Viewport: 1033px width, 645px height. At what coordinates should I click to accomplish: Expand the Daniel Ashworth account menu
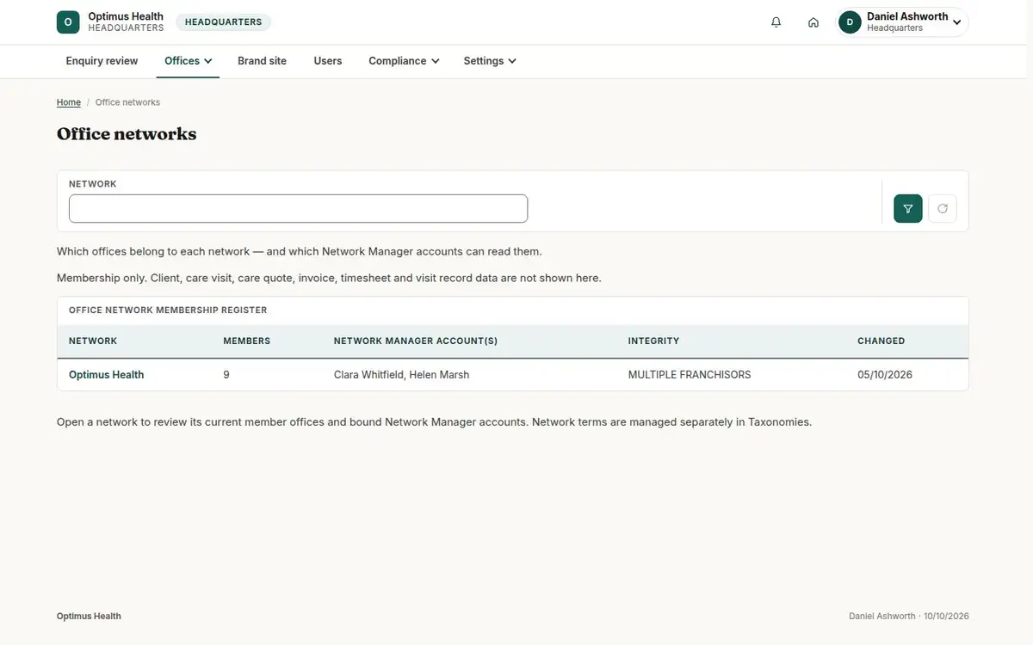(903, 22)
